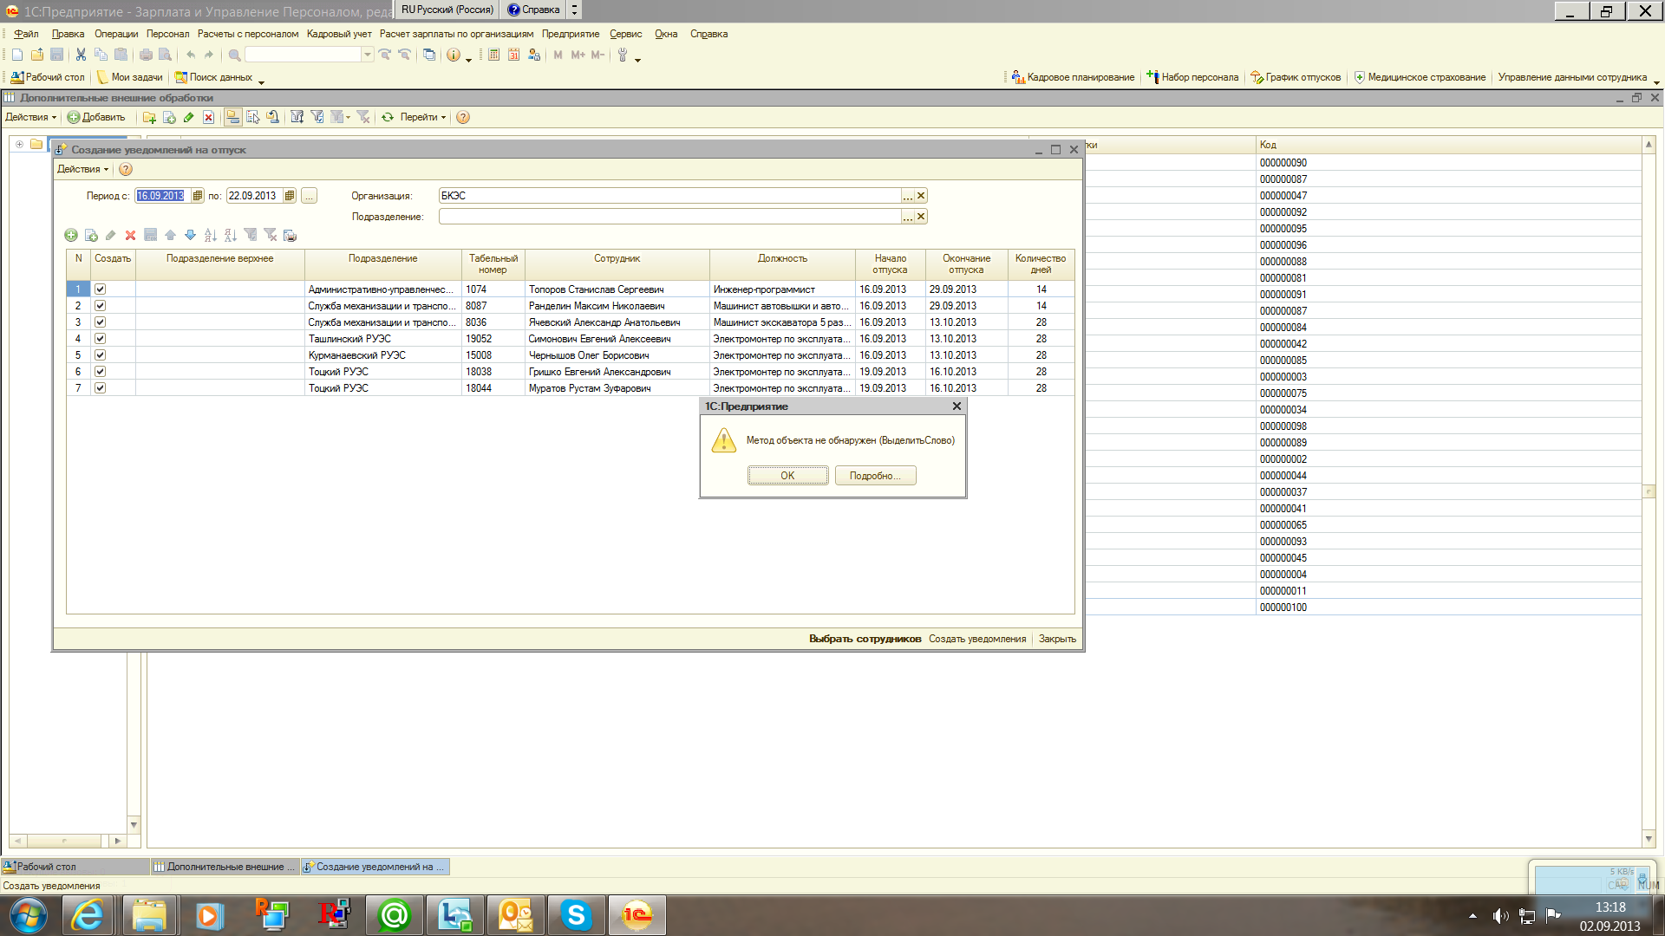Click the wrench Settings icon in main toolbar
Screen dimensions: 1665x936
coord(622,55)
